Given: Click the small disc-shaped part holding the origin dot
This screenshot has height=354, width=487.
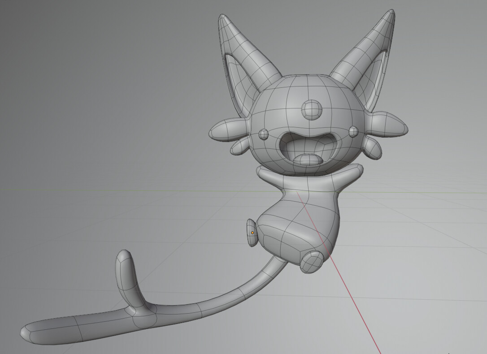Looking at the screenshot, I should 252,233.
